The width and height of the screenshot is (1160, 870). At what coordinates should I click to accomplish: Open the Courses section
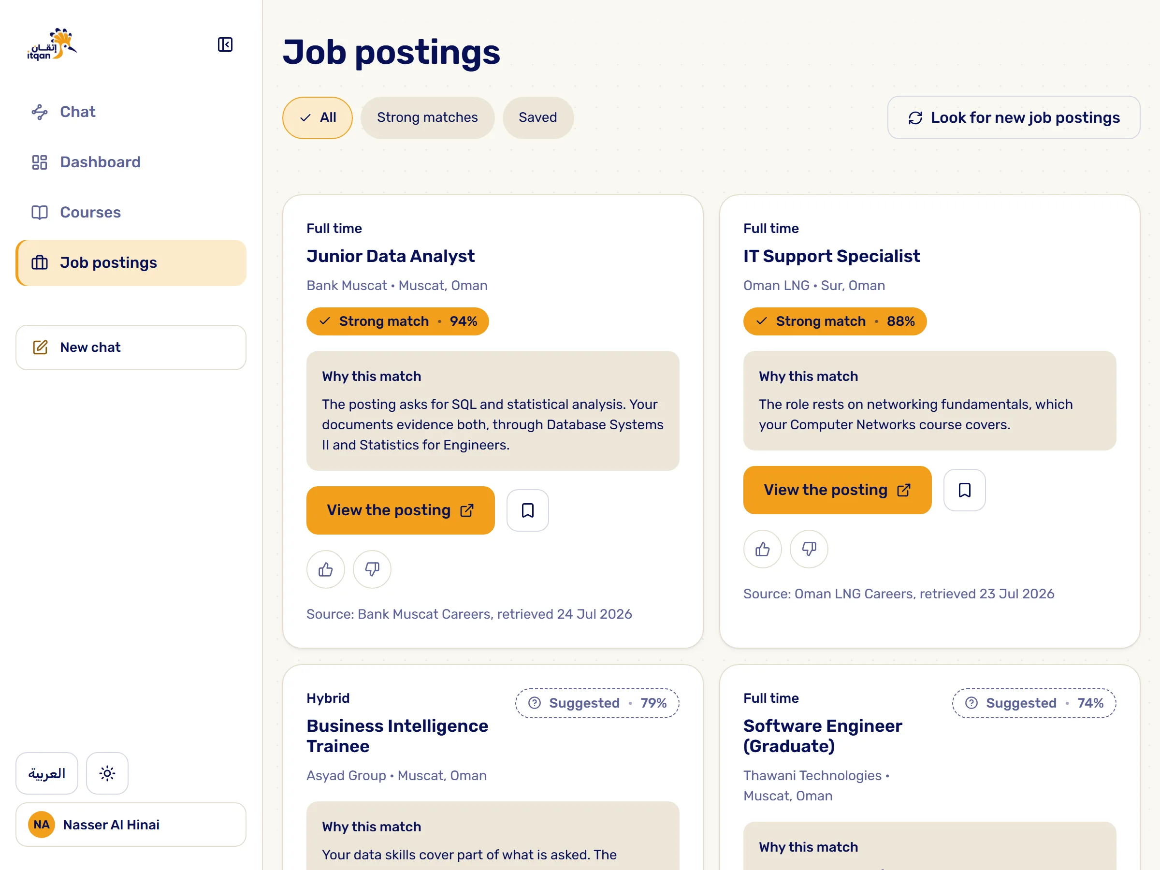(x=130, y=212)
